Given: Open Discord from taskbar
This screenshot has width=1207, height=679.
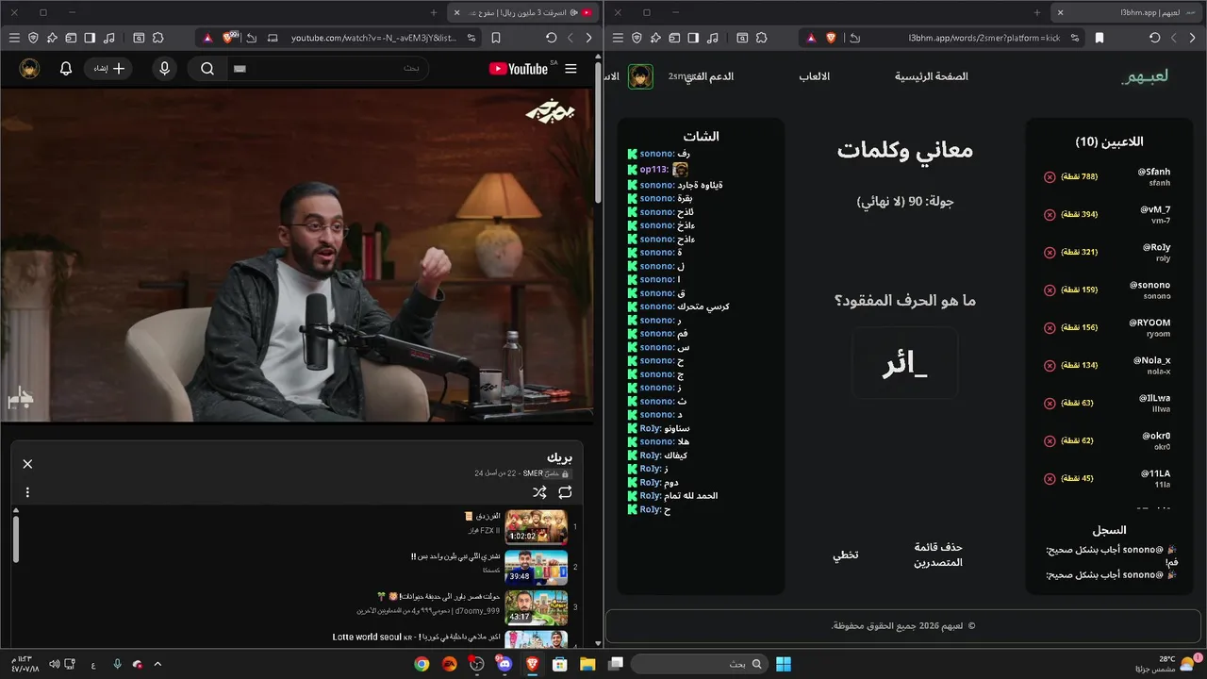Looking at the screenshot, I should 504,664.
